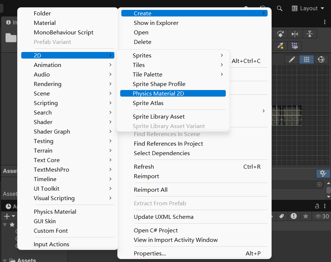This screenshot has height=262, width=331.
Task: Toggle hidden packages eye icon showing 30
Action: tap(322, 216)
